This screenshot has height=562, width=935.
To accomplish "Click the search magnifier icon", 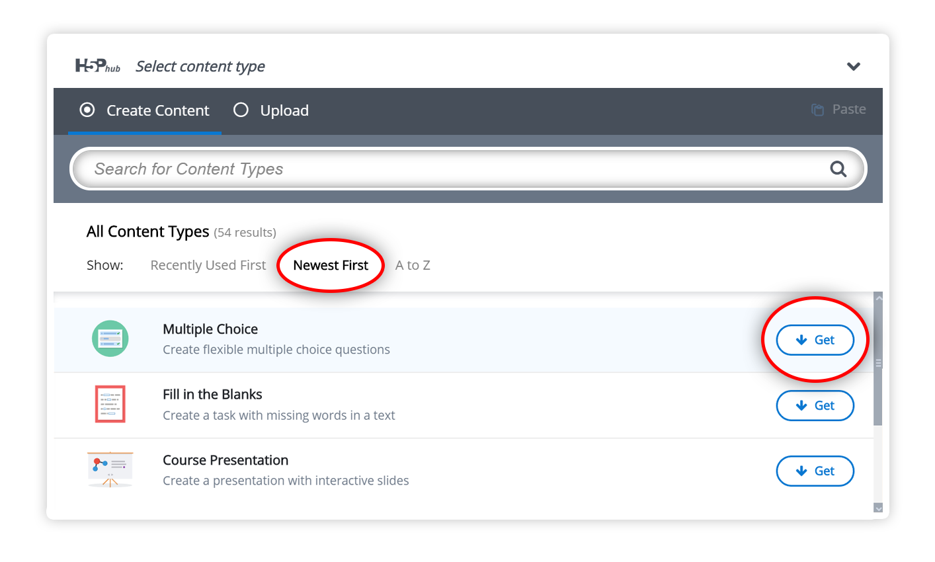I will click(x=838, y=169).
